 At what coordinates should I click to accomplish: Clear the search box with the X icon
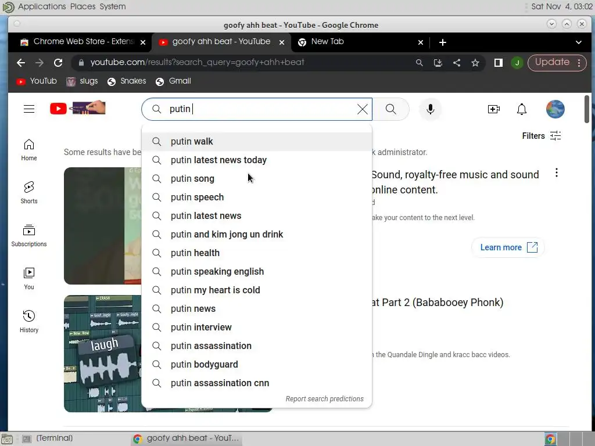click(363, 109)
